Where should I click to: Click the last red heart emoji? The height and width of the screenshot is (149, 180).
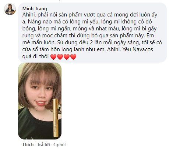click(73, 57)
